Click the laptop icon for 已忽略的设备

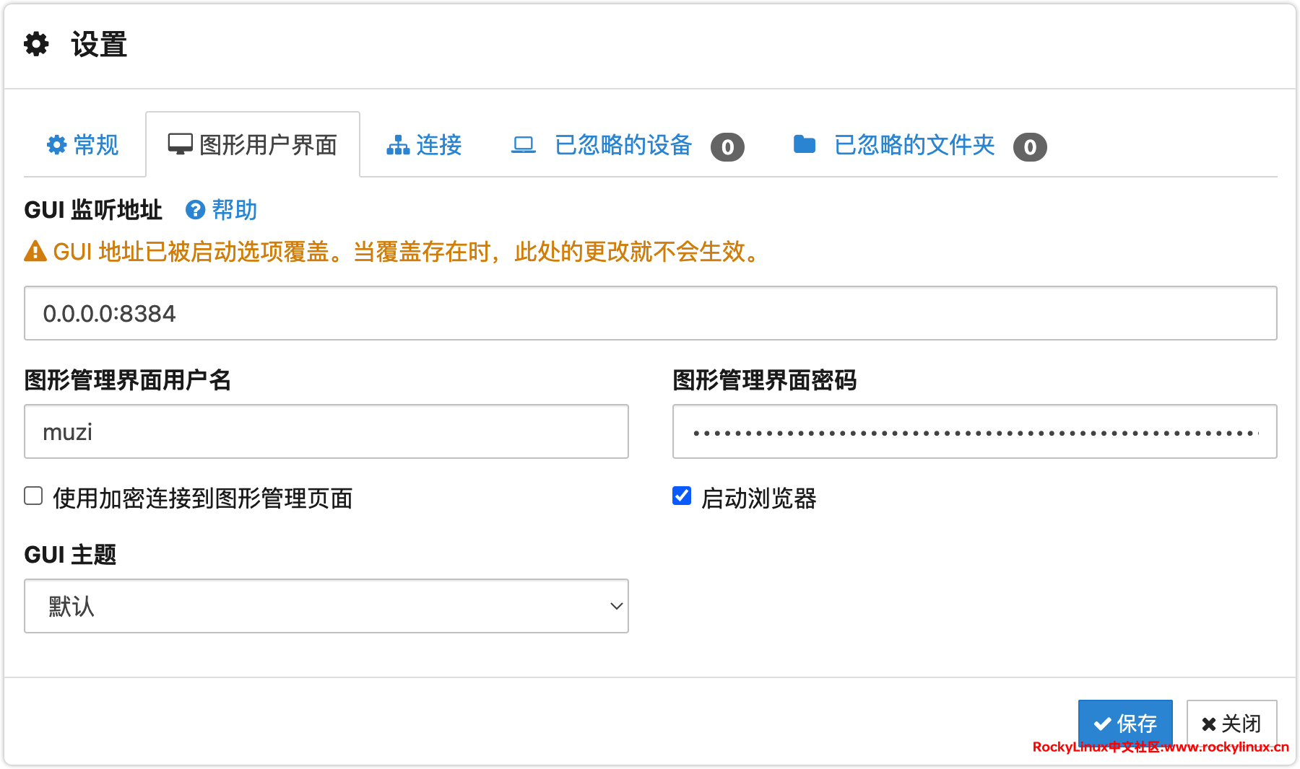click(524, 145)
